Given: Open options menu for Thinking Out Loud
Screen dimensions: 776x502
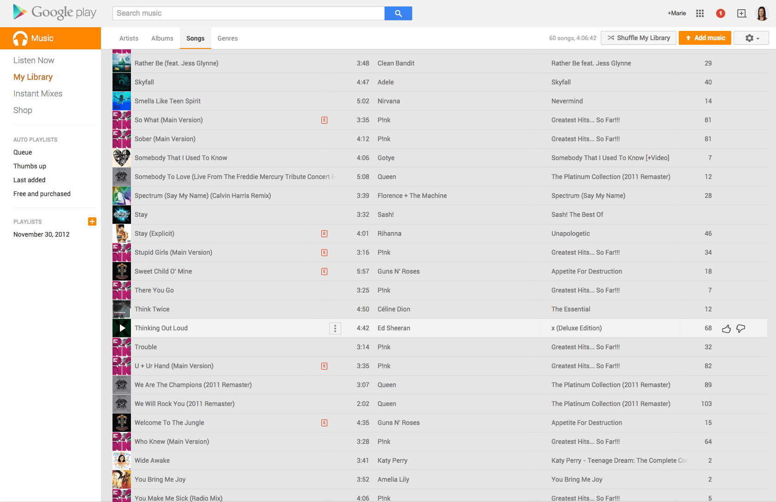Looking at the screenshot, I should coord(335,328).
